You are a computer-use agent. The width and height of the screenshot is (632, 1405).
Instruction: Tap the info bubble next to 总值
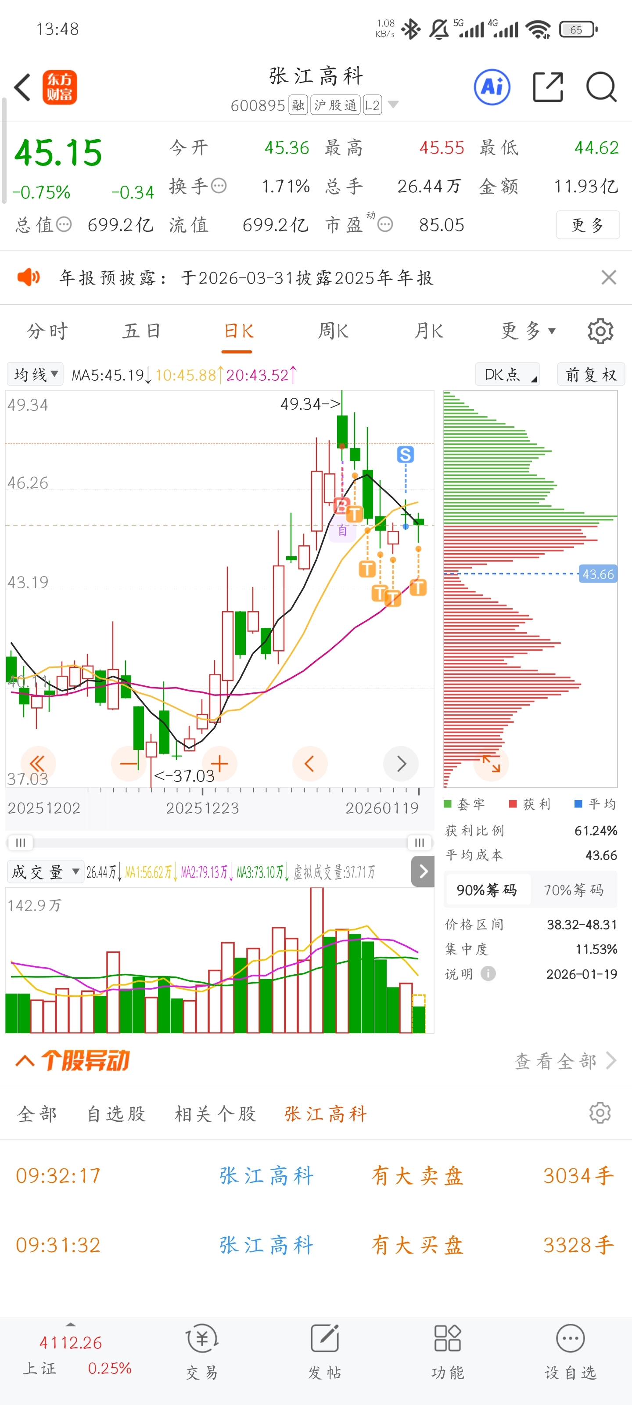pyautogui.click(x=64, y=224)
